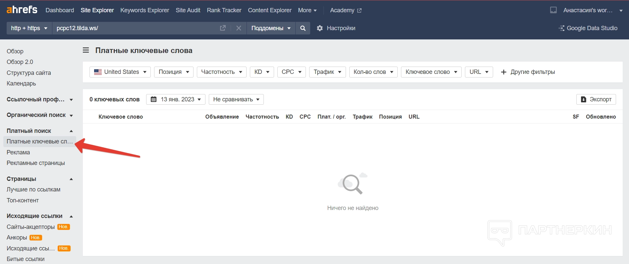The height and width of the screenshot is (264, 629).
Task: Collapse Платный поиск section
Action: click(40, 131)
